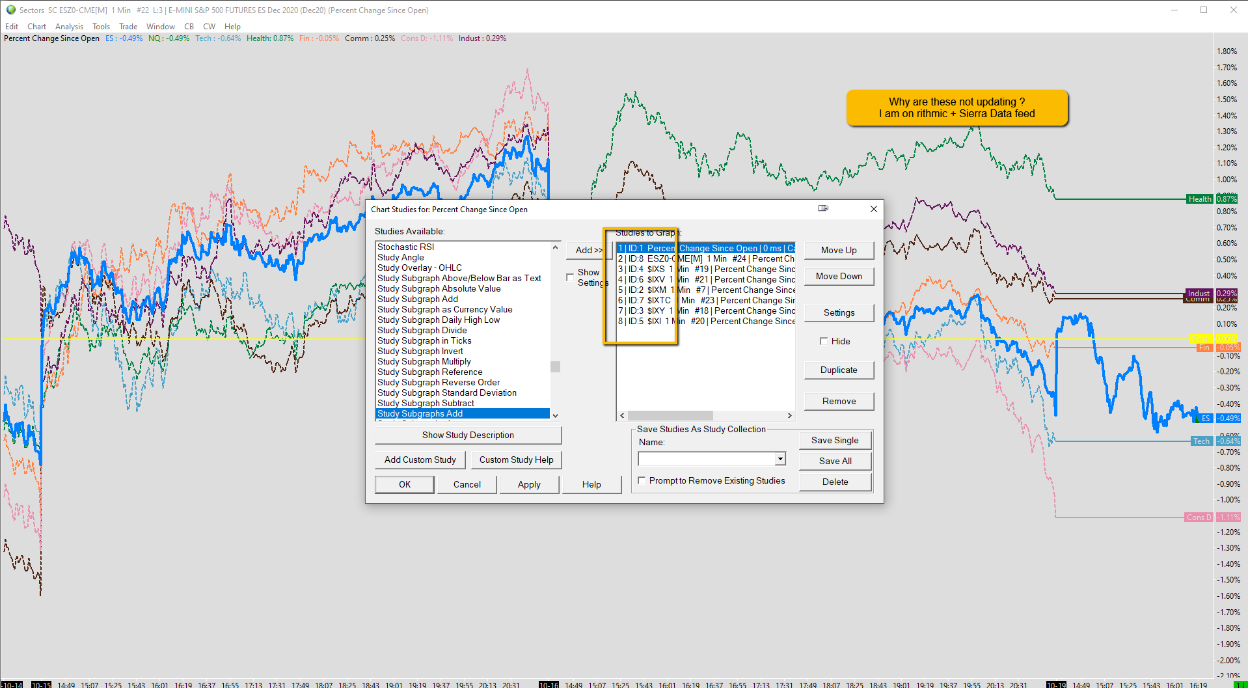The width and height of the screenshot is (1248, 688).
Task: Click the dialog pin icon beside close
Action: 823,208
